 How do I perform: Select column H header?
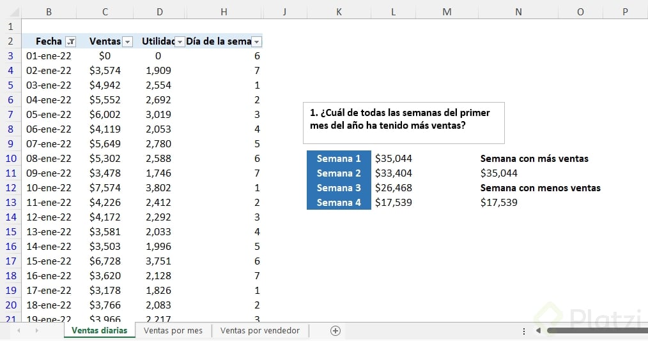(x=224, y=12)
